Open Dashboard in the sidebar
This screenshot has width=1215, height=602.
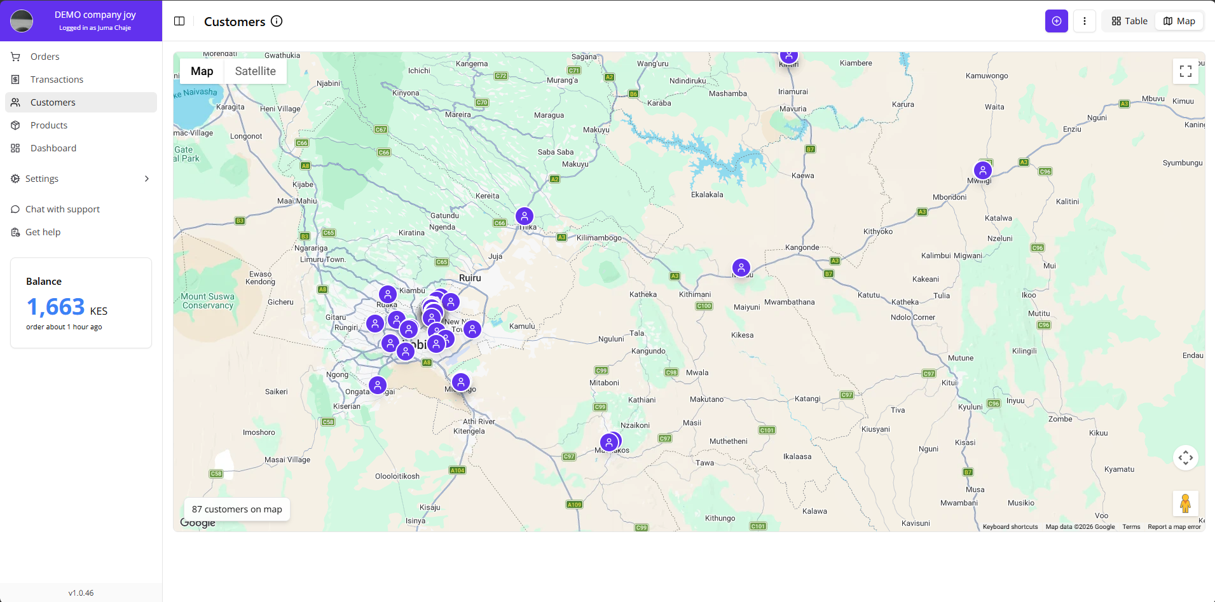click(81, 148)
